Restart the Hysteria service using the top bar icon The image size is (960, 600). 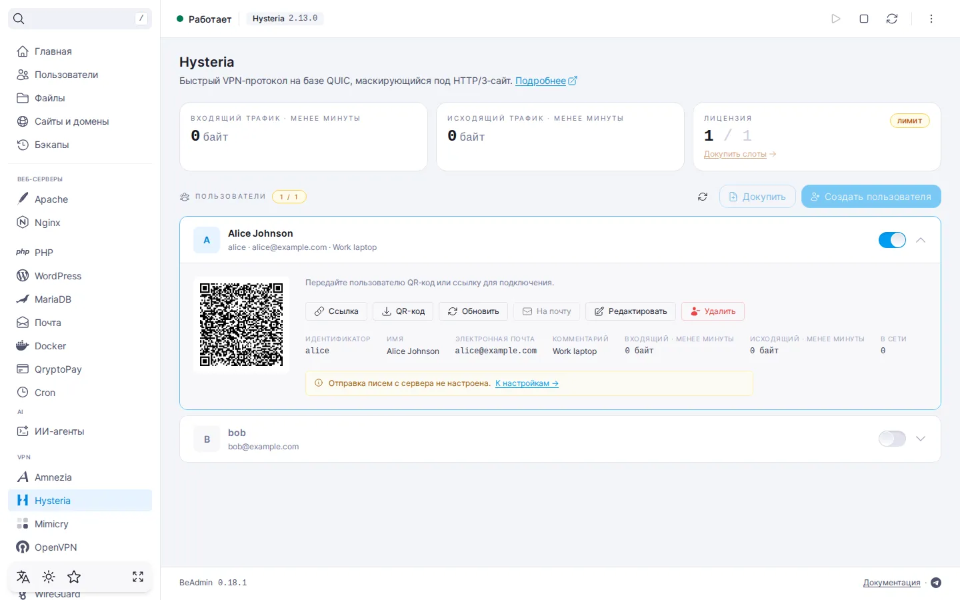point(892,19)
